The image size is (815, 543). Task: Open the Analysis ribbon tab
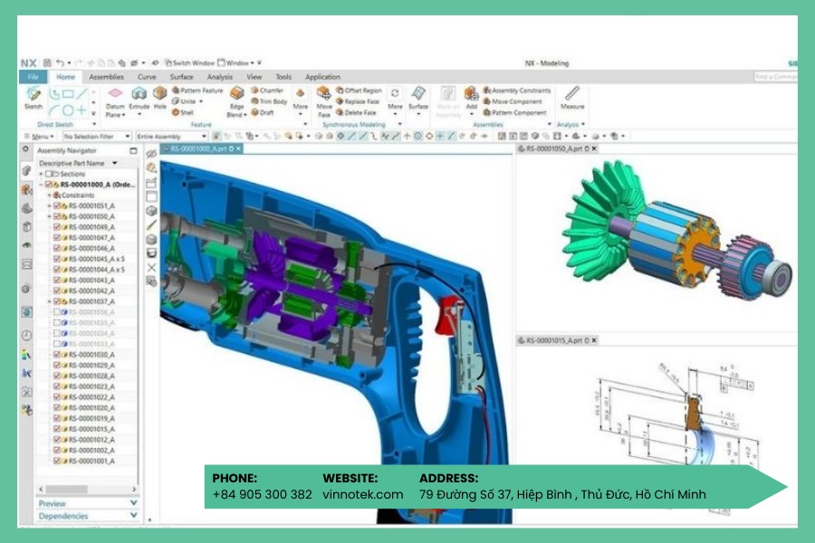pos(219,77)
